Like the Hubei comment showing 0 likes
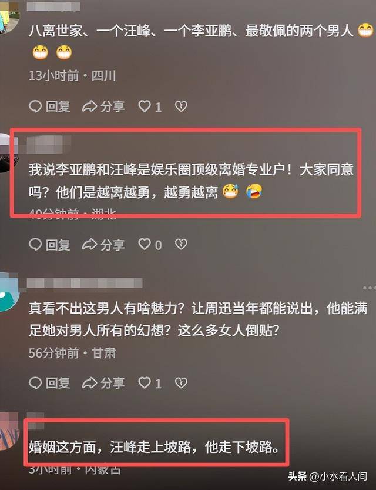The width and height of the screenshot is (376, 490). tap(150, 245)
